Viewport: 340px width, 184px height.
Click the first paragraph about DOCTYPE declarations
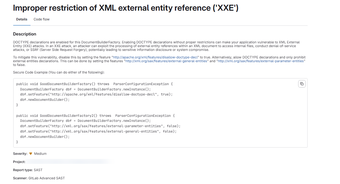pyautogui.click(x=156, y=46)
